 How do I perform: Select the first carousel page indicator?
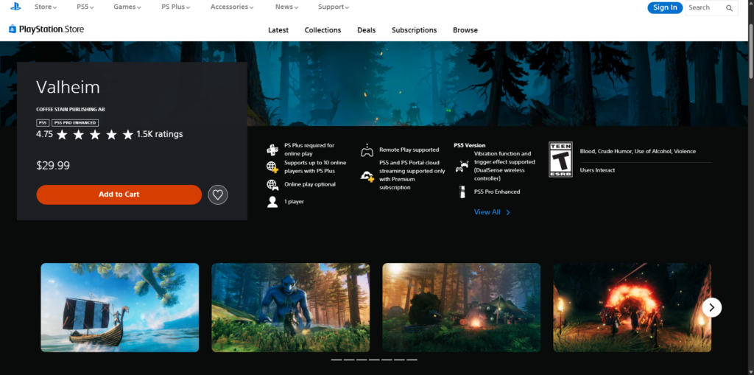pyautogui.click(x=336, y=360)
